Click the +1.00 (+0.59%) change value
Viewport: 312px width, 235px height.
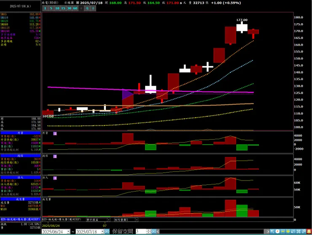pyautogui.click(x=226, y=3)
